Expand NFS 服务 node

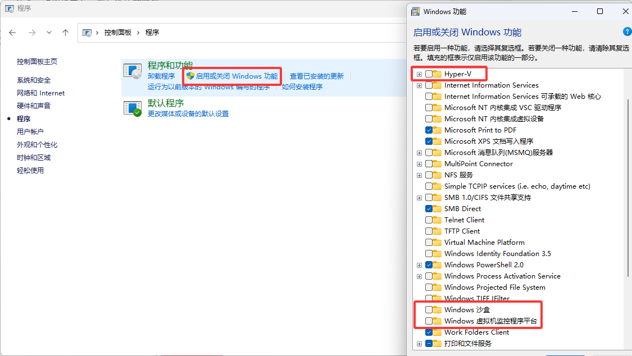[420, 176]
